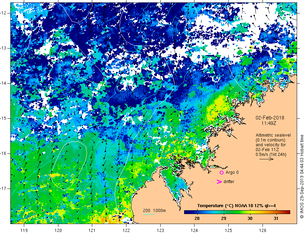Click the 125 longitude axis label
The image size is (304, 234).
[229, 230]
